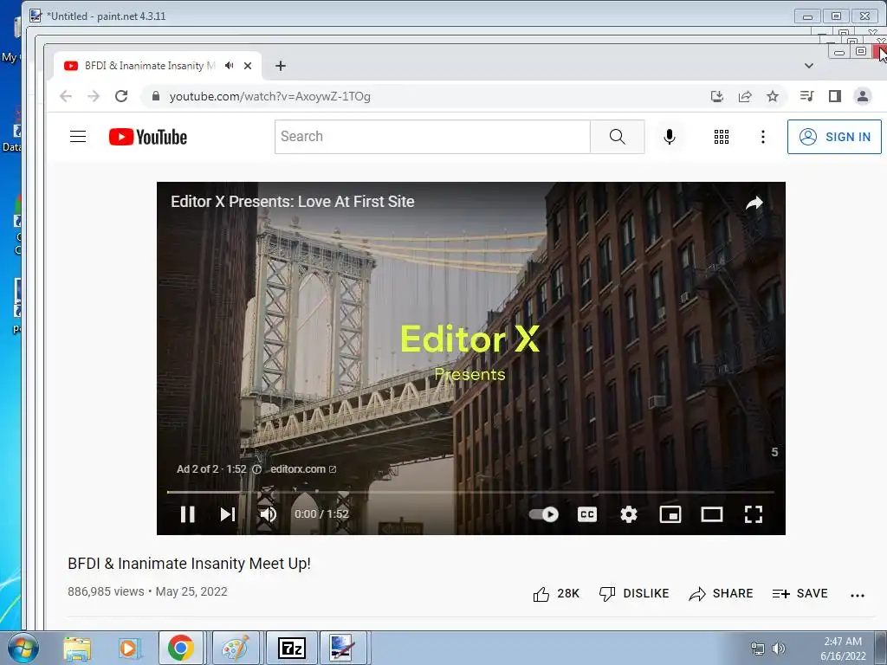Image resolution: width=887 pixels, height=665 pixels.
Task: Reload the YouTube page
Action: click(x=121, y=96)
